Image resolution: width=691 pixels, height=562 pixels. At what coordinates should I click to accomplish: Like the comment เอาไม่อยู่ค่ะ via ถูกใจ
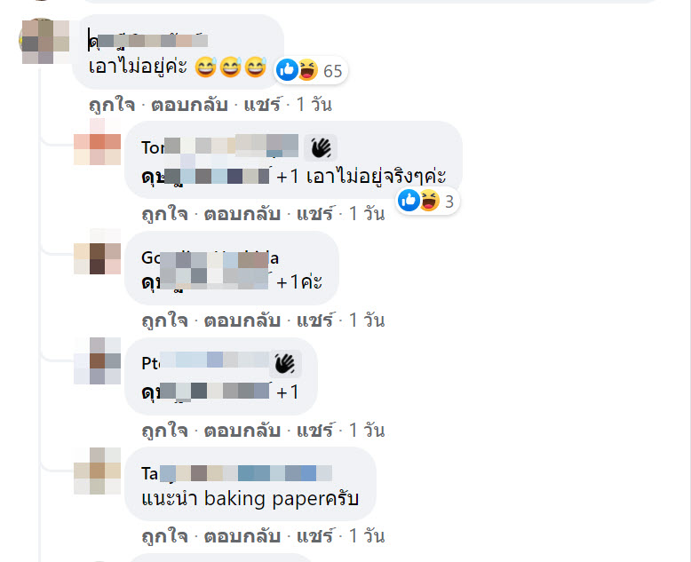coord(112,105)
